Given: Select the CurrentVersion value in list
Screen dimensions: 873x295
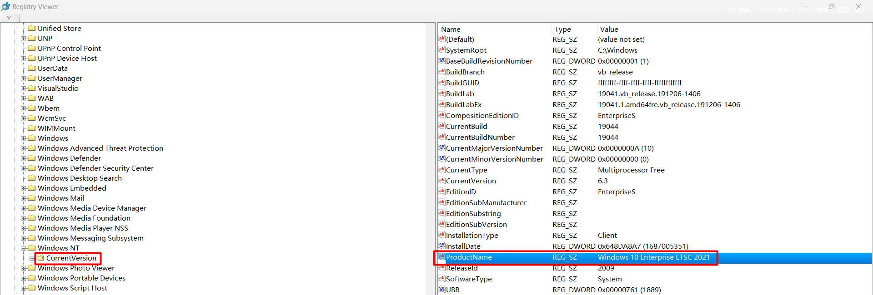Looking at the screenshot, I should (x=471, y=181).
